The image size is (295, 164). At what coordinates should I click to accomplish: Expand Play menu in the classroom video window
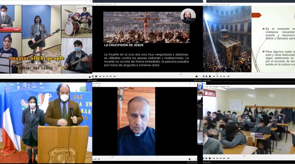coord(211,87)
